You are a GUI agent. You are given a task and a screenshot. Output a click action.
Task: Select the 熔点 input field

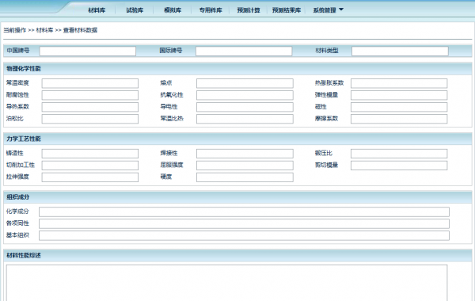(x=245, y=83)
